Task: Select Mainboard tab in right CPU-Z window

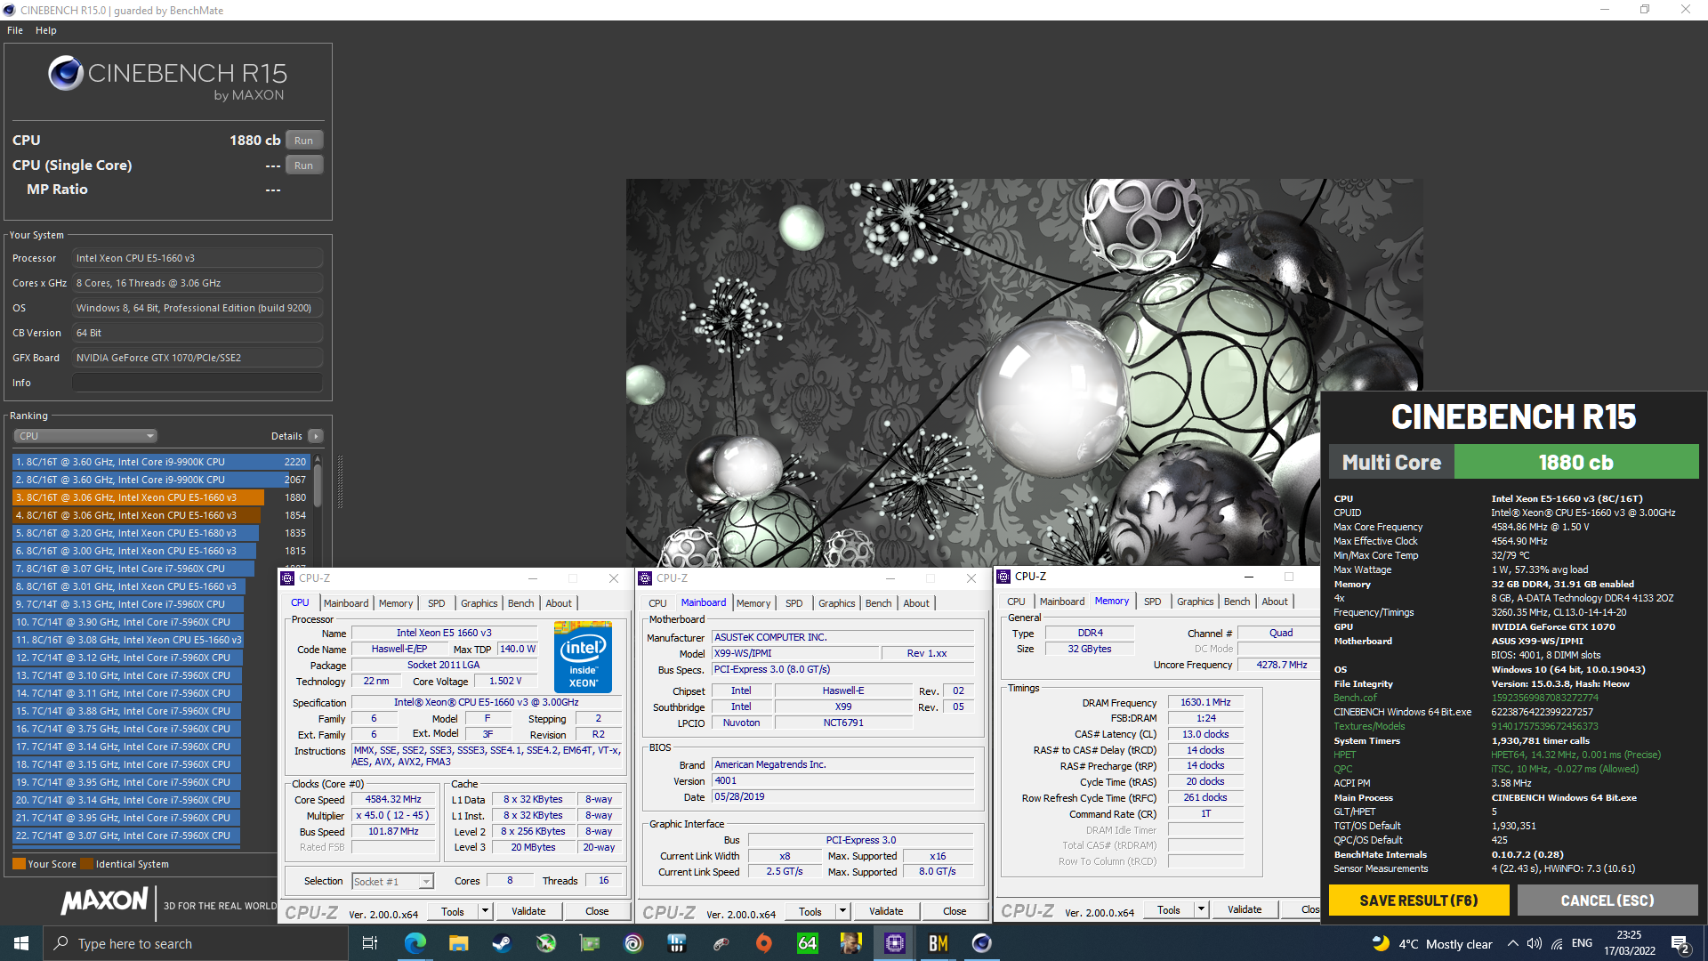Action: (1062, 602)
